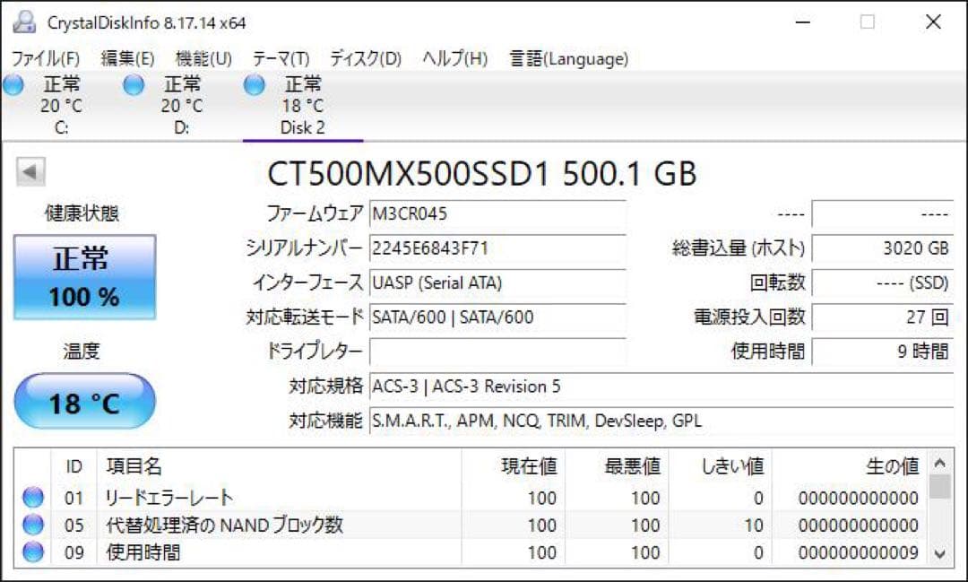Click the CrystalDiskInfo app icon in title bar

pyautogui.click(x=24, y=22)
